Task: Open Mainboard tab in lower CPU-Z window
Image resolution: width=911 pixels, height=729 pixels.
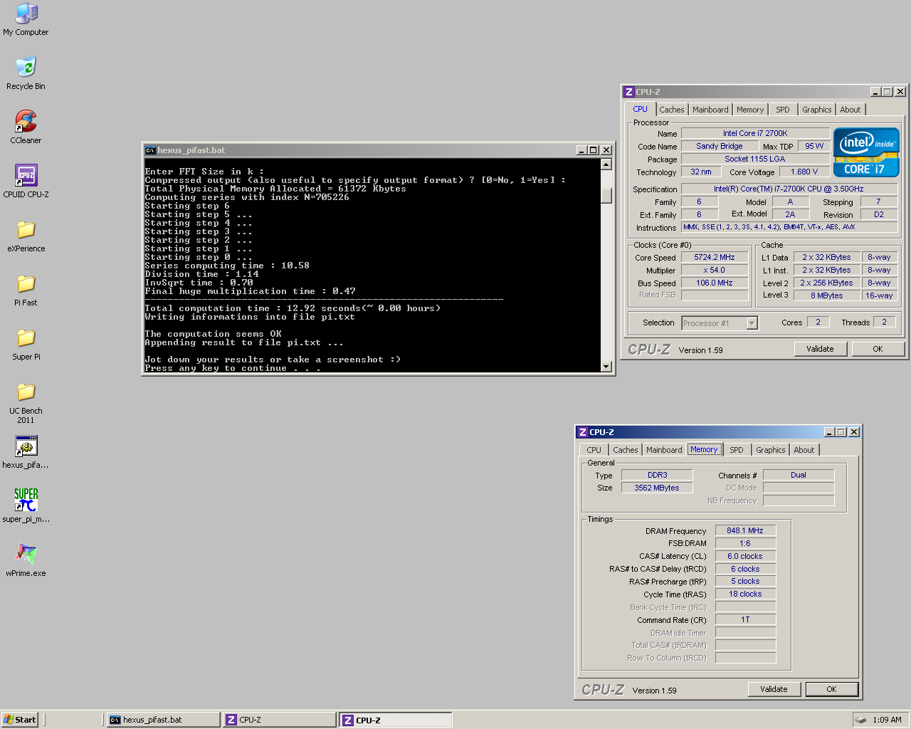Action: (664, 450)
